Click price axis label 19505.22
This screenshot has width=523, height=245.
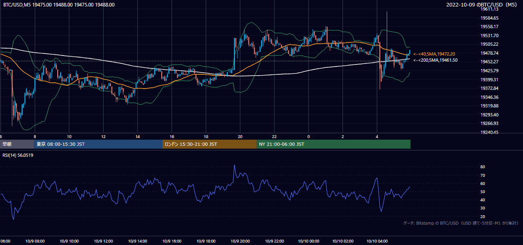click(x=489, y=44)
